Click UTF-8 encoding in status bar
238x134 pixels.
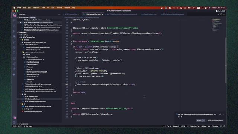(x=183, y=126)
